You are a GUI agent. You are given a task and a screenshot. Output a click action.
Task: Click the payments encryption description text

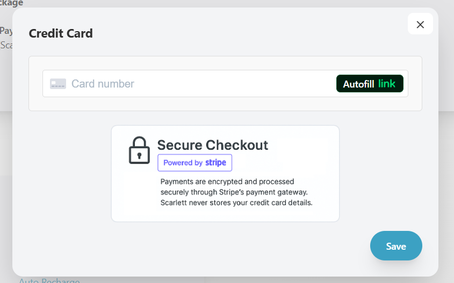point(236,192)
